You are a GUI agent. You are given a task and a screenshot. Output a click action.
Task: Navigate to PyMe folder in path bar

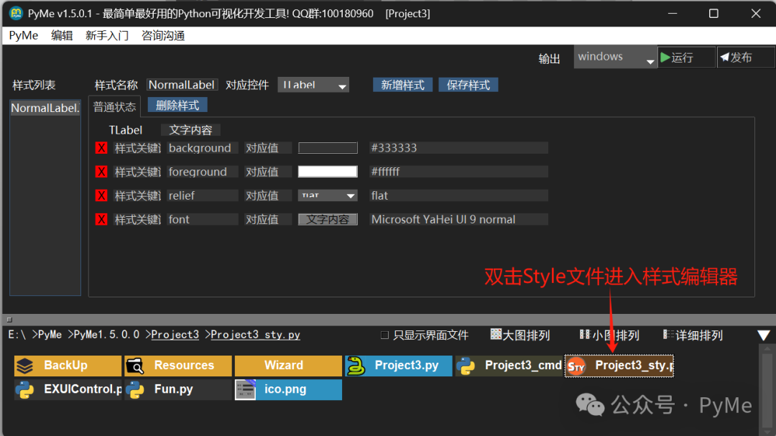pyautogui.click(x=50, y=335)
